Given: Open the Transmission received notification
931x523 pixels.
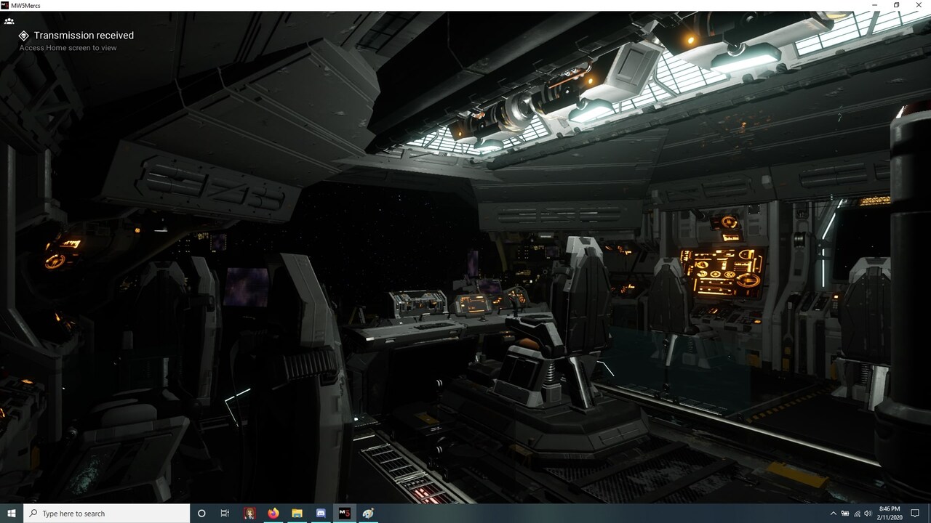Looking at the screenshot, I should (x=84, y=36).
